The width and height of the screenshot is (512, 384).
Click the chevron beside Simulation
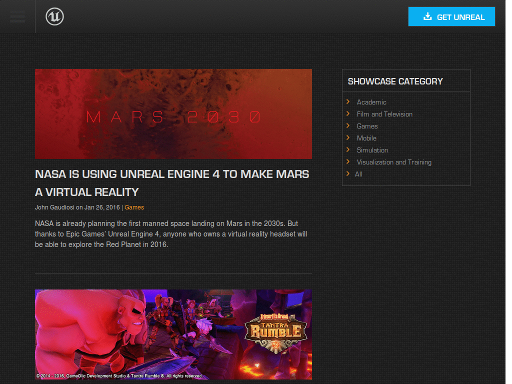coord(348,150)
